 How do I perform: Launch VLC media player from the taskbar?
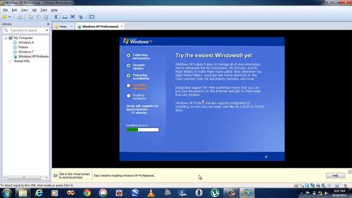point(151,193)
